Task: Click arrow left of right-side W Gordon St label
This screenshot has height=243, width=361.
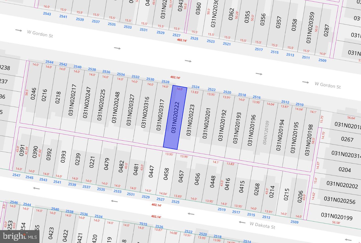Action: pyautogui.click(x=306, y=82)
